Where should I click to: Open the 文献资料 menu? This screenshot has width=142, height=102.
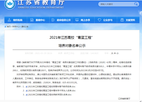click(128, 20)
